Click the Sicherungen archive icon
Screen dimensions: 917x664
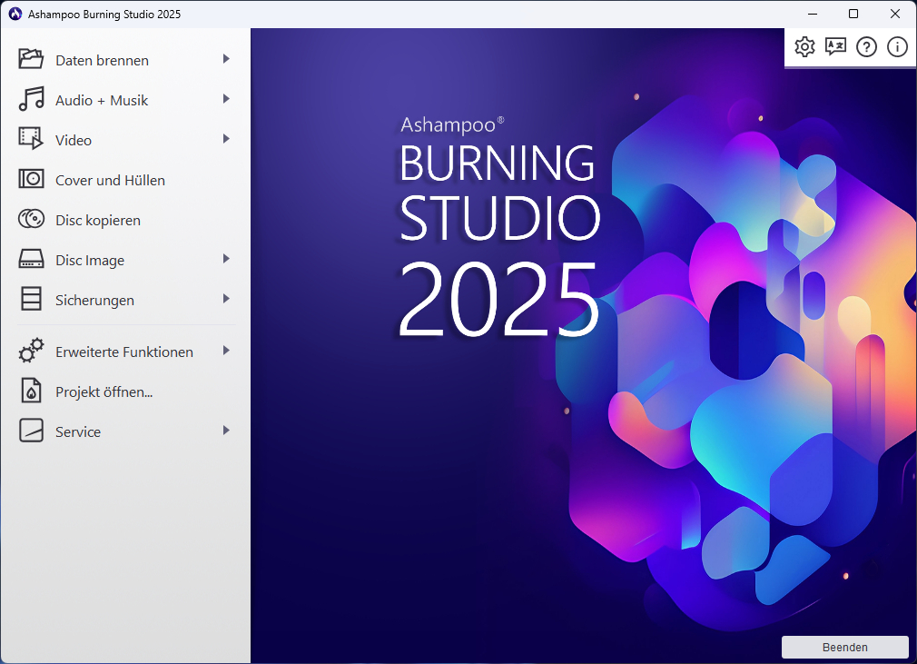coord(31,298)
